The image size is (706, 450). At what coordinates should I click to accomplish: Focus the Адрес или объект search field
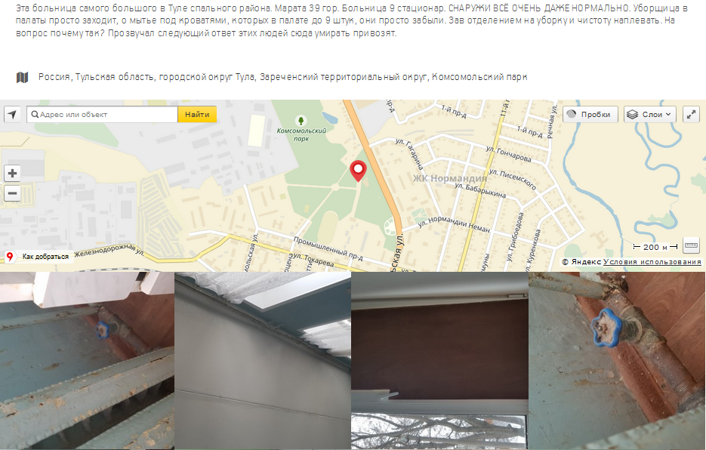coord(103,115)
